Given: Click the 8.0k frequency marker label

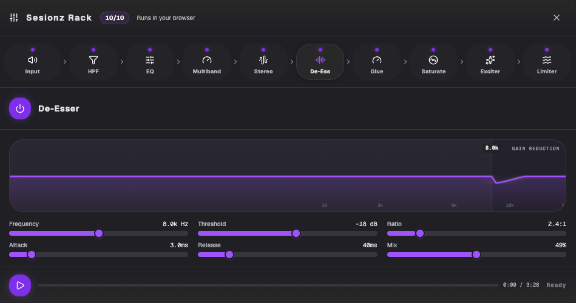Looking at the screenshot, I should [x=492, y=148].
